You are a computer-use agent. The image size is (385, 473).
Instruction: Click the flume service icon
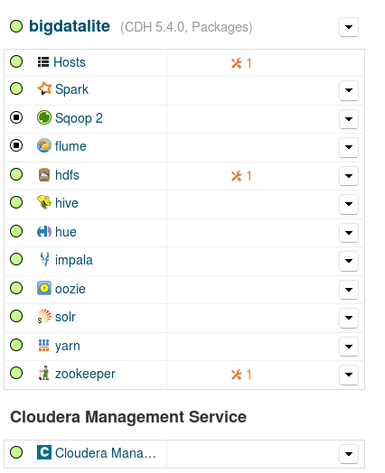44,145
